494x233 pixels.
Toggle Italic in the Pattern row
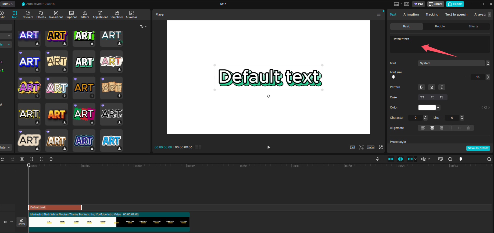tap(442, 87)
